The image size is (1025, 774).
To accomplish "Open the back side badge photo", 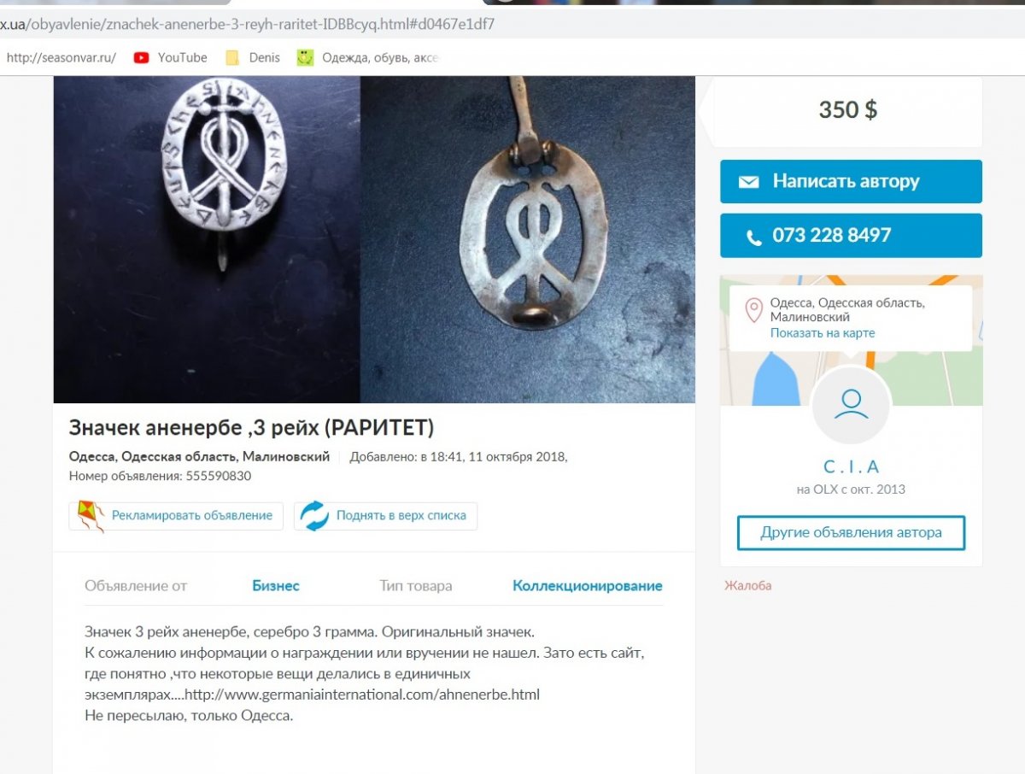I will (x=528, y=239).
